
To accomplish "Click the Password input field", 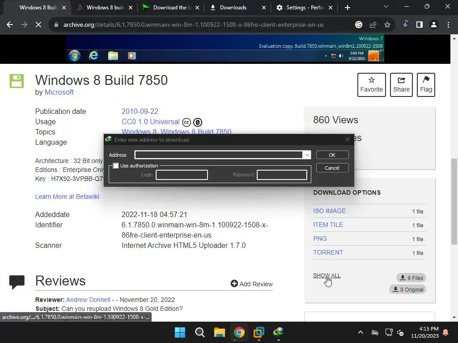I will click(282, 175).
